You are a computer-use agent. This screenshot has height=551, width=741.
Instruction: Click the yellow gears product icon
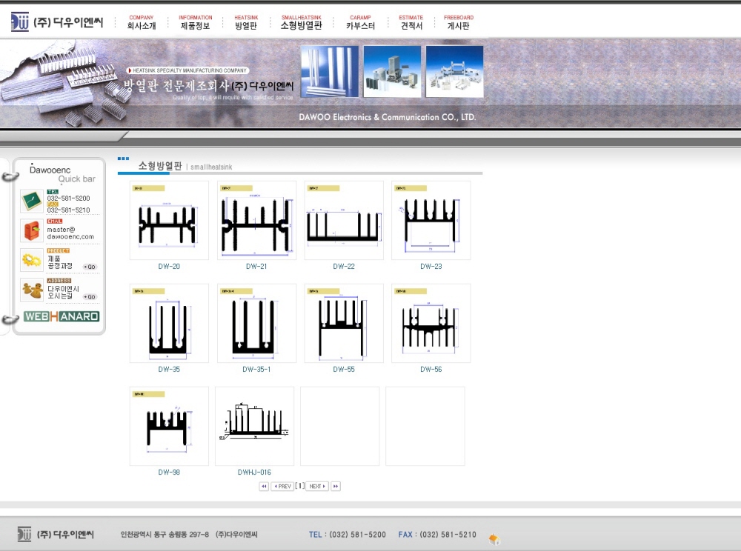(x=32, y=260)
